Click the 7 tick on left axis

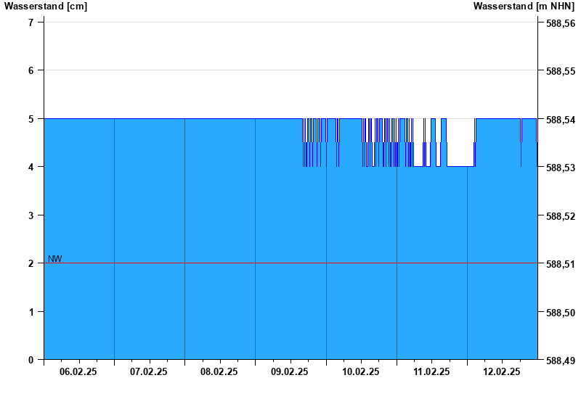pyautogui.click(x=31, y=22)
